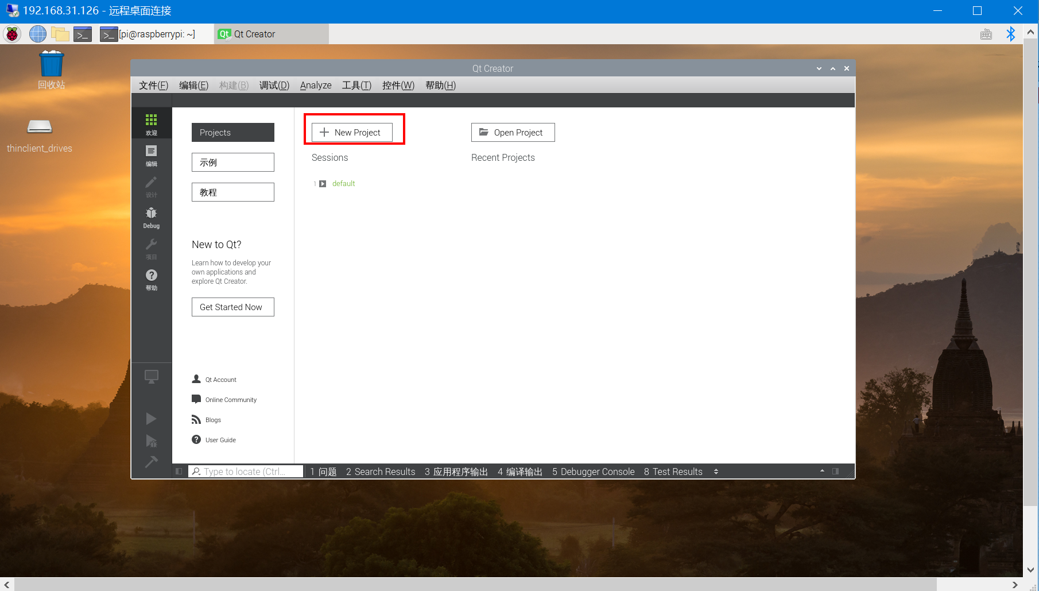Click the New Project button
This screenshot has height=591, width=1039.
coord(352,132)
